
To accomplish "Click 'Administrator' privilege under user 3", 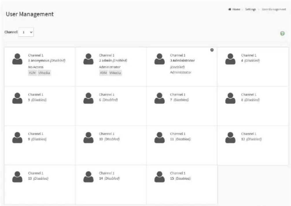I will point(181,72).
